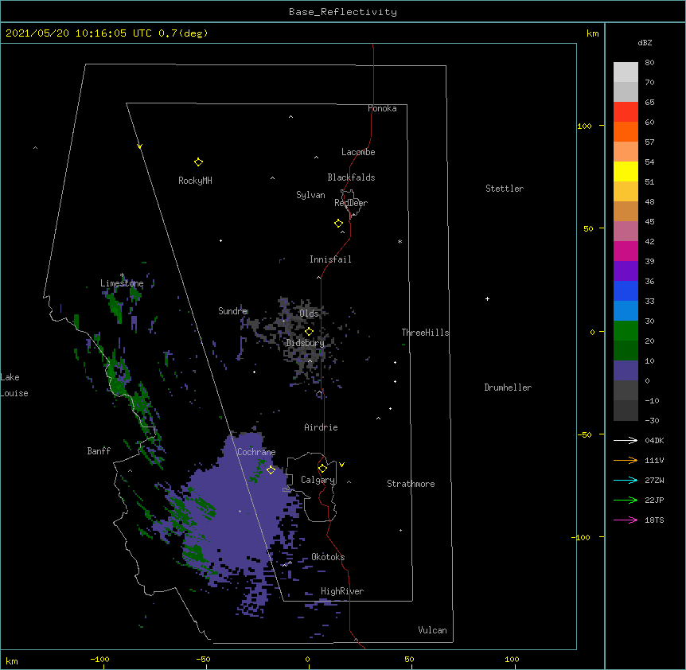
Task: Click the Lacombe city label
Action: click(x=358, y=152)
